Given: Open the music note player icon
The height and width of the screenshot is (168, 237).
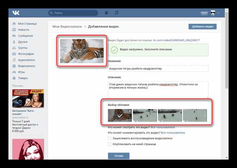Looking at the screenshot, I should 117,13.
